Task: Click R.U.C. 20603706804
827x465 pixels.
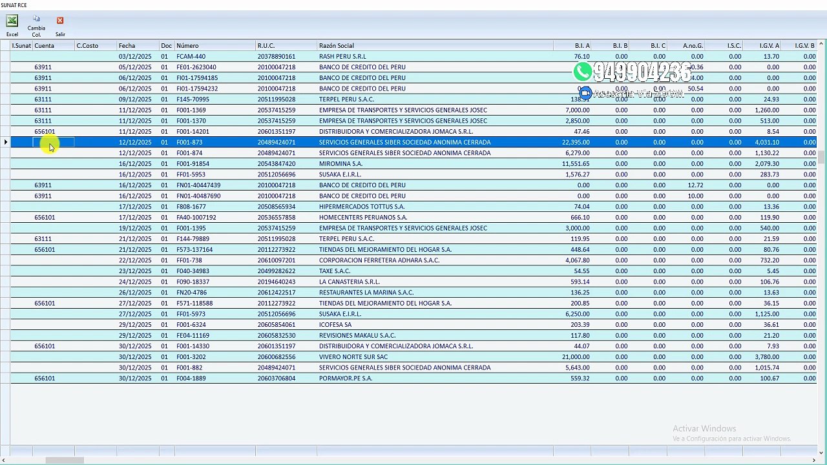Action: tap(277, 378)
